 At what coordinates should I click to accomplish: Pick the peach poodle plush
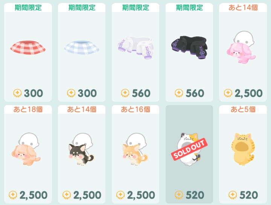click(27, 149)
